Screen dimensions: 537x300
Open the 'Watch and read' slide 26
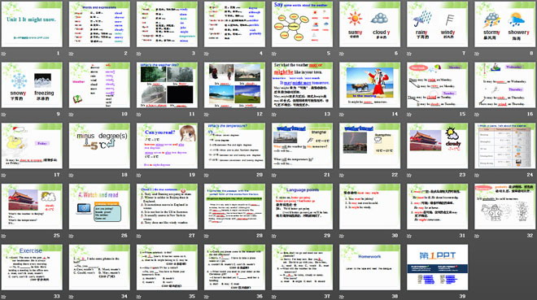pyautogui.click(x=99, y=207)
